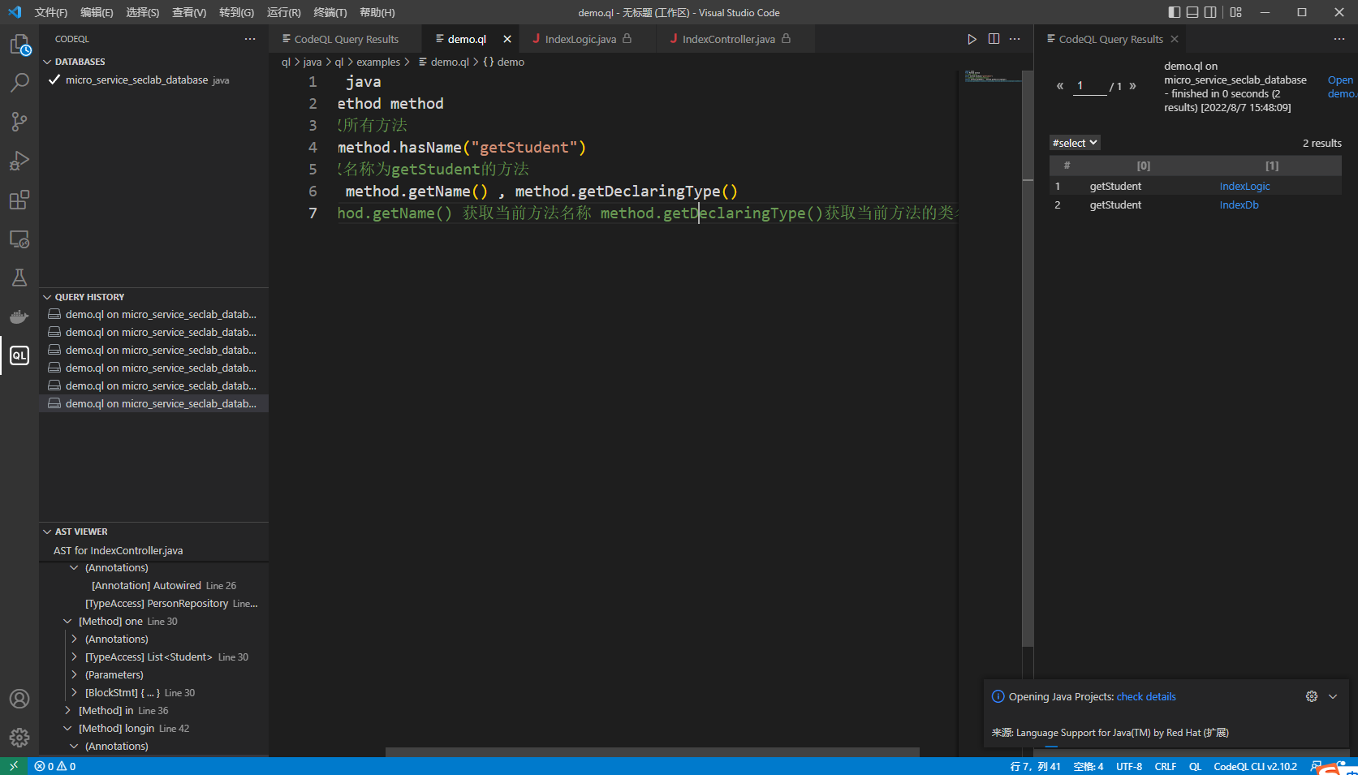Select the last query history entry
The height and width of the screenshot is (775, 1358).
click(x=153, y=403)
